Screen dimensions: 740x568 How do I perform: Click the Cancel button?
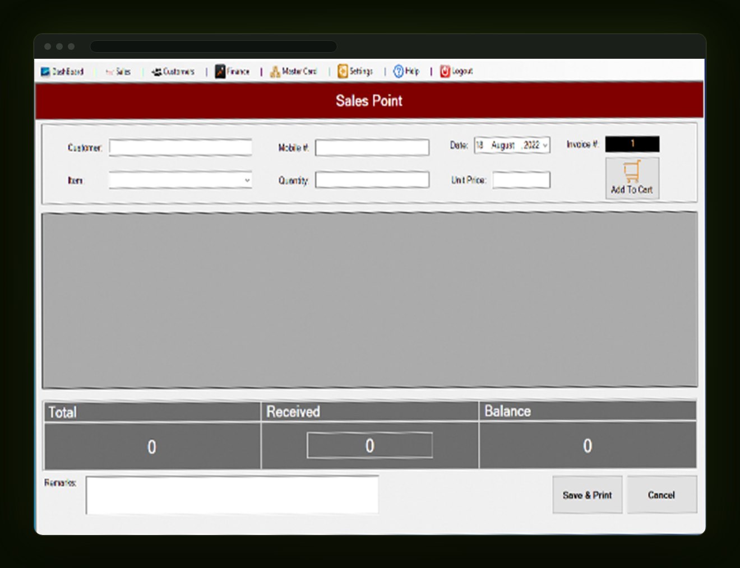pyautogui.click(x=662, y=495)
